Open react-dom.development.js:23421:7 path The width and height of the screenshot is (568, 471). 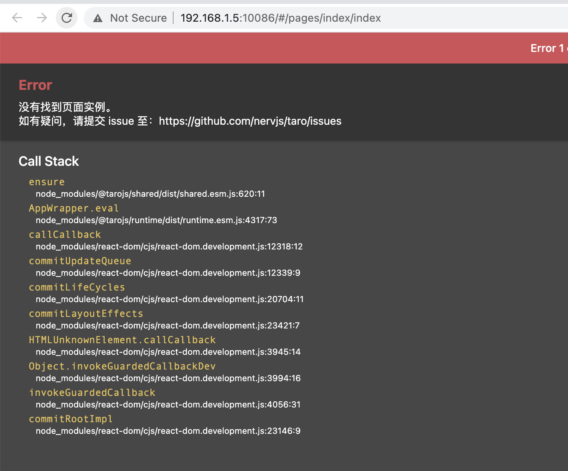tap(168, 325)
